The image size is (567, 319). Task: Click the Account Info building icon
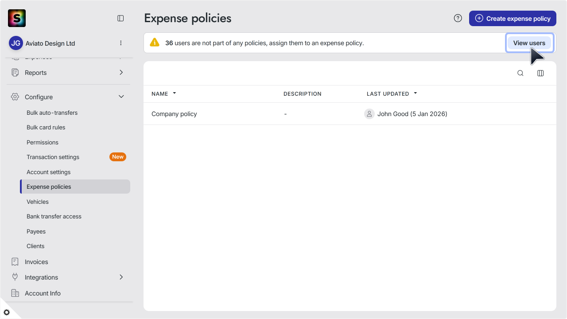[15, 293]
